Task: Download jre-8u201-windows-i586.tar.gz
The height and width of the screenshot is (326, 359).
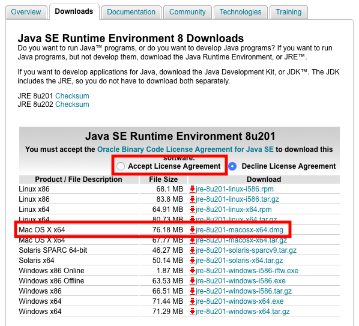Action: tap(244, 291)
